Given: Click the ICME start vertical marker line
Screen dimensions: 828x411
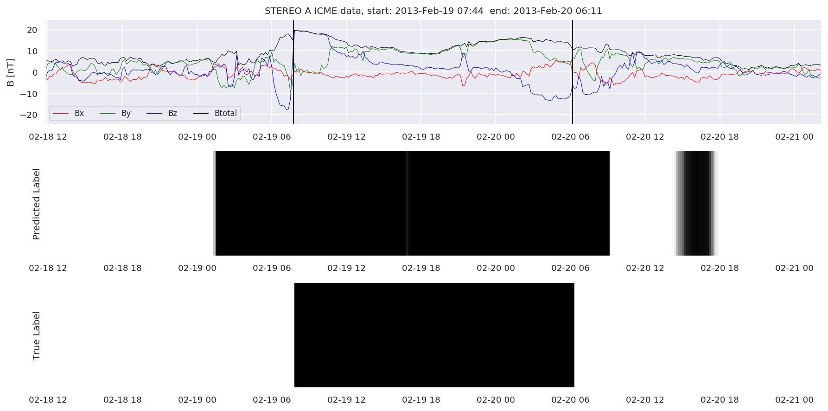Looking at the screenshot, I should click(293, 72).
